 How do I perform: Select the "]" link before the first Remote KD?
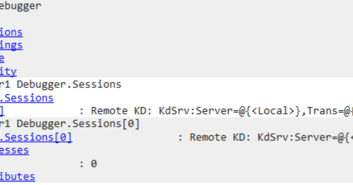[2, 111]
